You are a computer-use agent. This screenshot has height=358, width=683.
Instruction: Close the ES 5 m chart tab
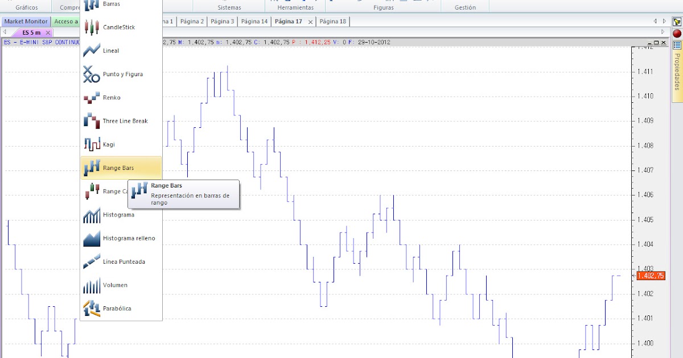pyautogui.click(x=48, y=32)
